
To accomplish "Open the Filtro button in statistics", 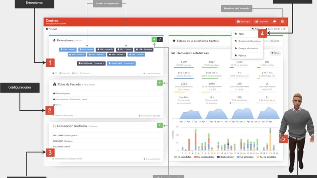I will click(275, 53).
